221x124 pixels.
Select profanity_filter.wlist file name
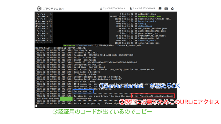[x=152, y=36]
